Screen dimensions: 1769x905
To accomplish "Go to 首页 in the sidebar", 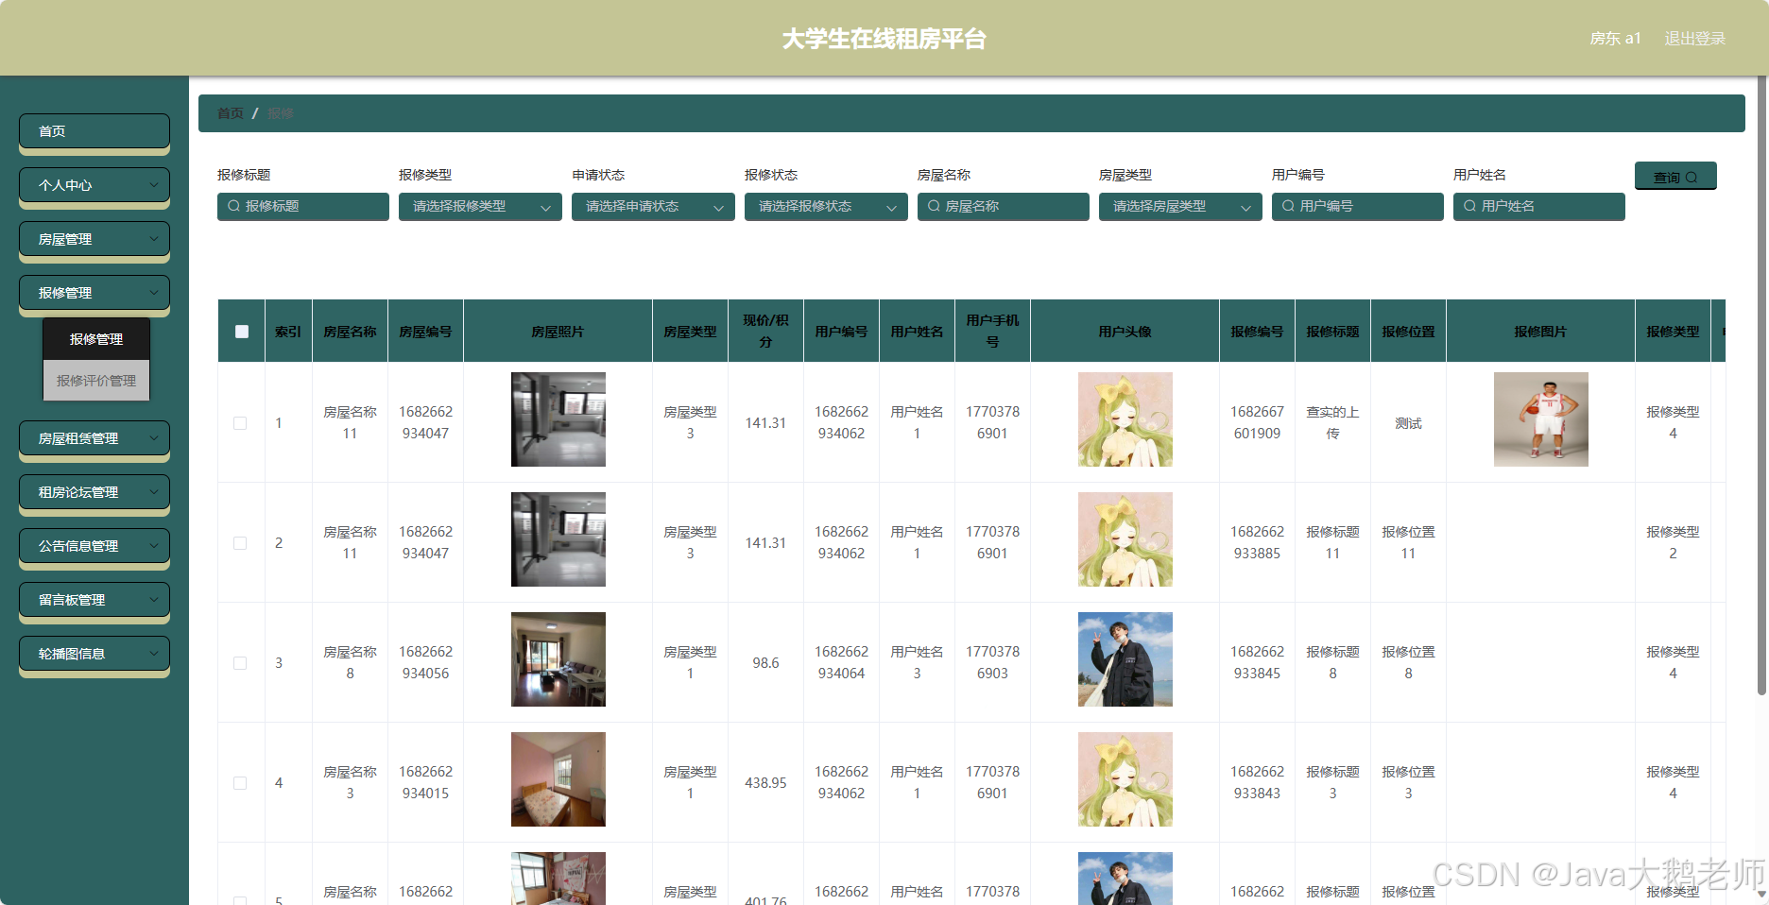I will 94,131.
